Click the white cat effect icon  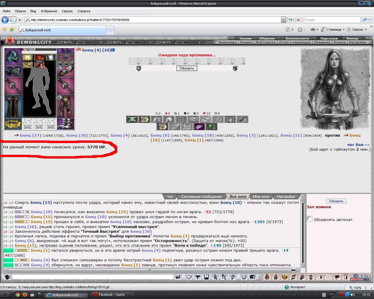[x=51, y=57]
